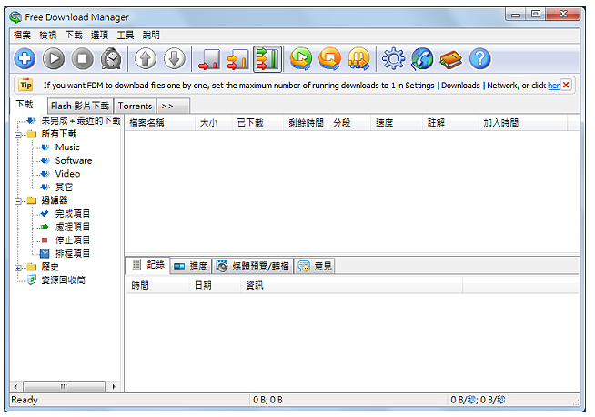Image resolution: width=595 pixels, height=417 pixels.
Task: Sort by 大小 column header
Action: pos(213,123)
